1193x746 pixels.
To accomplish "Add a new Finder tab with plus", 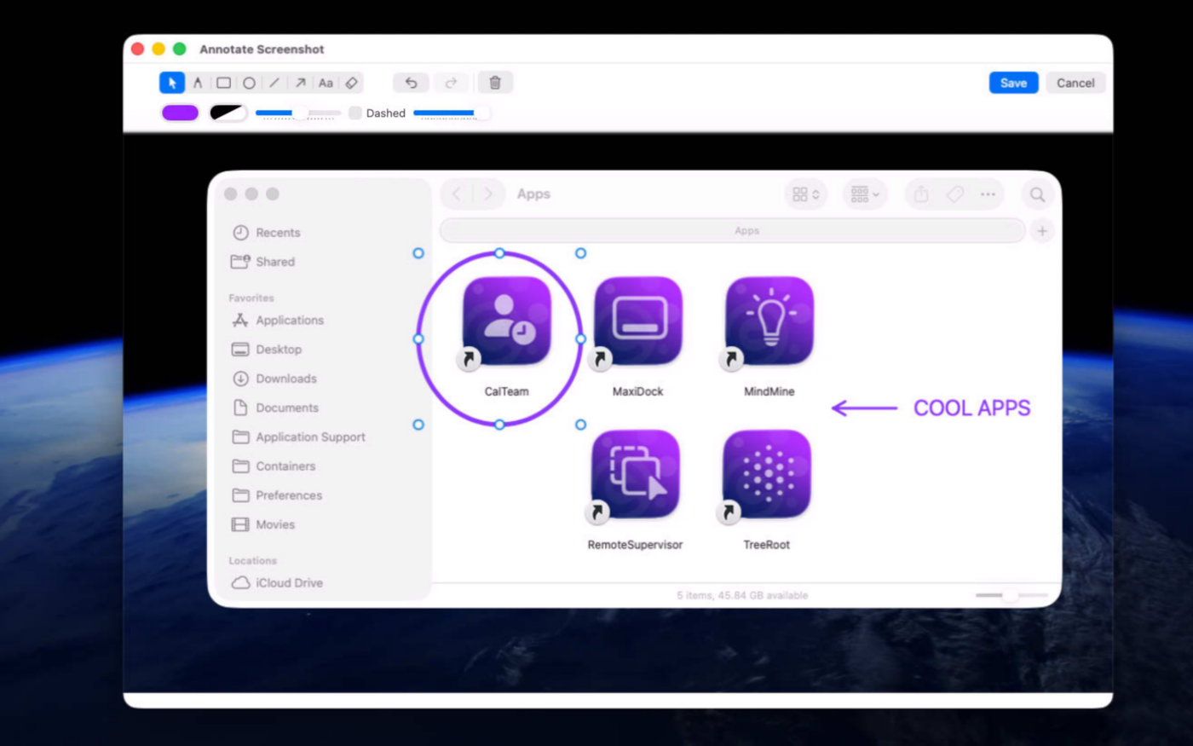I will coord(1042,231).
